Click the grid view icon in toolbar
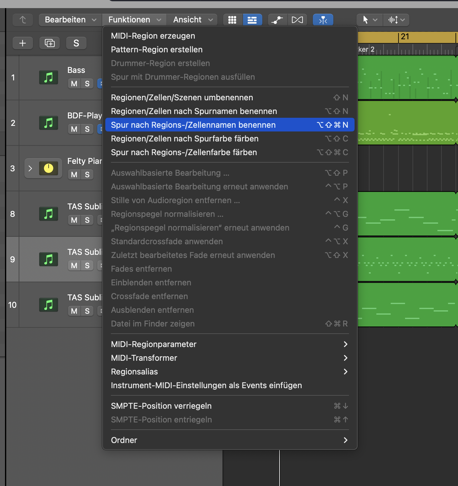This screenshot has height=486, width=458. 232,20
